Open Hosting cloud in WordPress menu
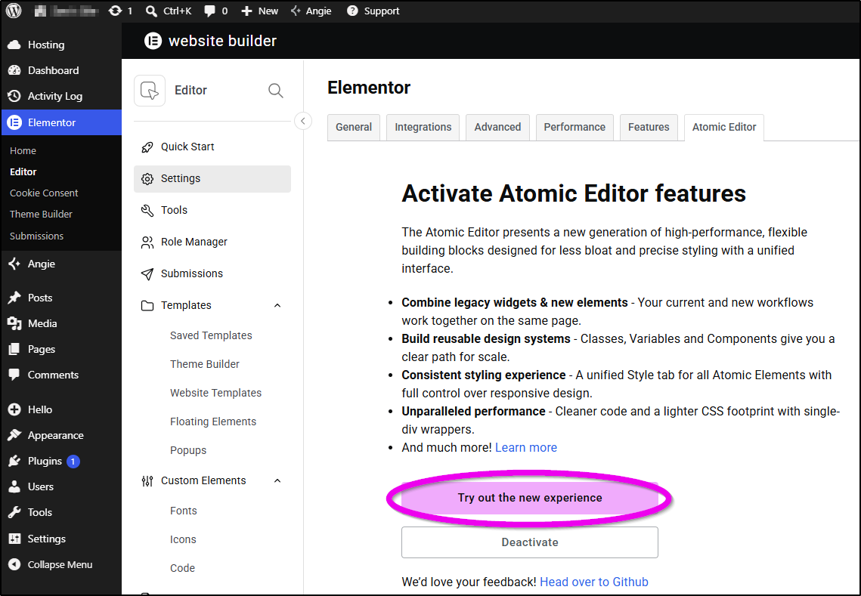The height and width of the screenshot is (596, 861). coord(61,45)
